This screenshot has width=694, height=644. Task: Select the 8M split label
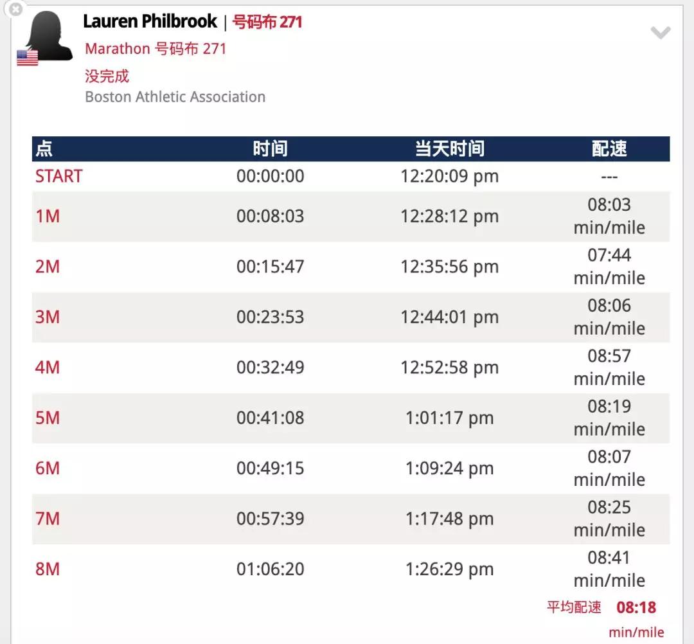(48, 569)
